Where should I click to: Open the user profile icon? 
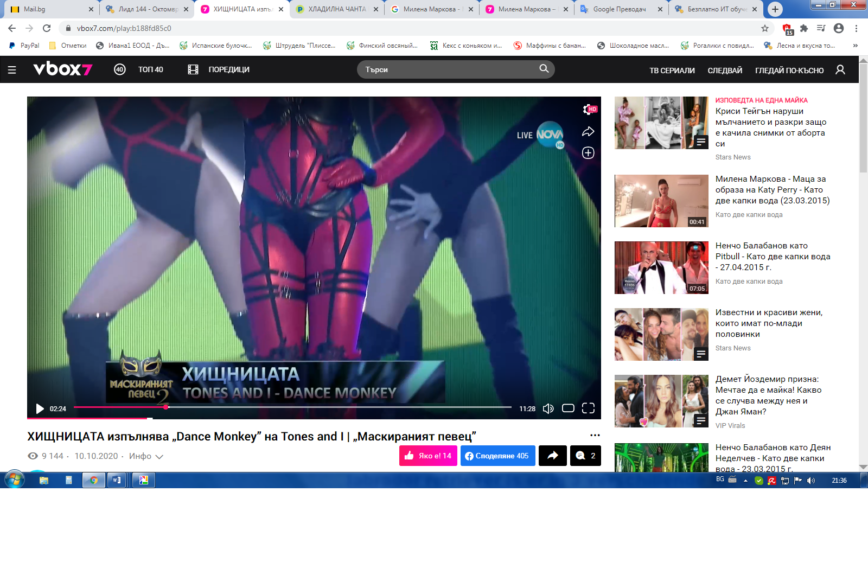[840, 70]
